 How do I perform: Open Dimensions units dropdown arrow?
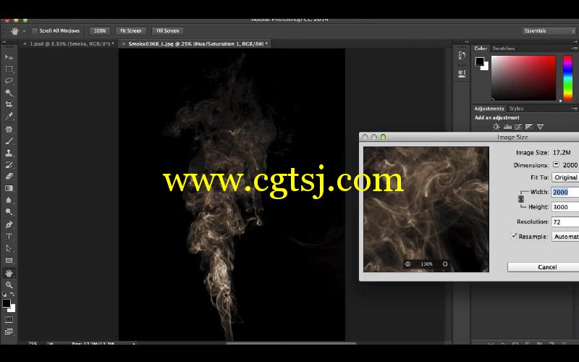tap(556, 165)
